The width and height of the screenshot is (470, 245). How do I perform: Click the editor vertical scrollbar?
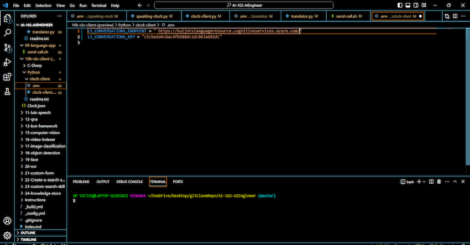pyautogui.click(x=468, y=95)
